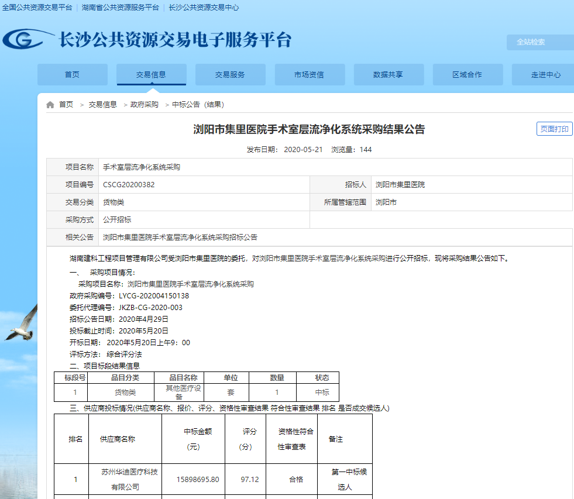Click 合格 qualification result cell
The image size is (574, 499).
coord(292,479)
